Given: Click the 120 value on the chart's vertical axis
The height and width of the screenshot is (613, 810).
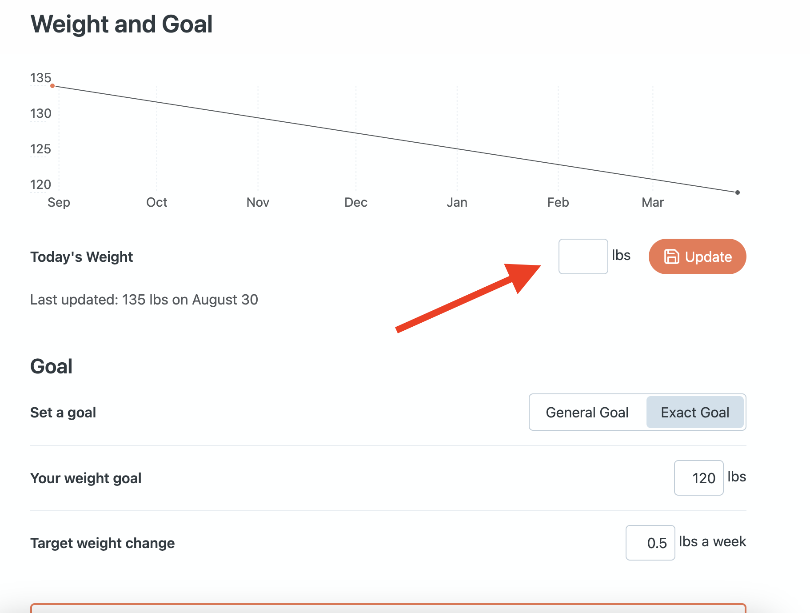Looking at the screenshot, I should click(x=40, y=184).
